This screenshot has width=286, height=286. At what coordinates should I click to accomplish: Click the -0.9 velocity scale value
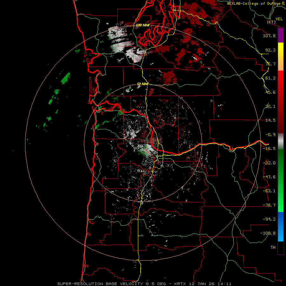pyautogui.click(x=270, y=135)
